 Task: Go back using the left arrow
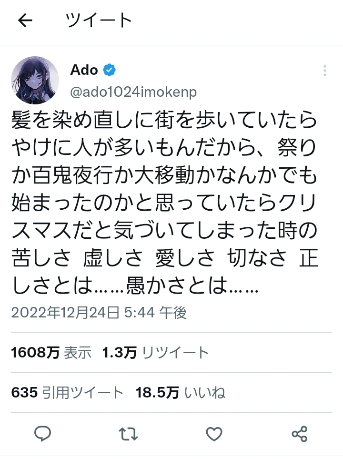25,20
